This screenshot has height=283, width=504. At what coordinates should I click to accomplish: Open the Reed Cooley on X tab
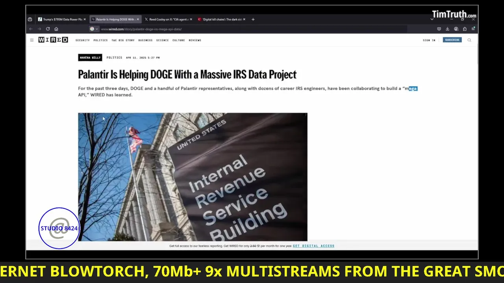(x=168, y=19)
